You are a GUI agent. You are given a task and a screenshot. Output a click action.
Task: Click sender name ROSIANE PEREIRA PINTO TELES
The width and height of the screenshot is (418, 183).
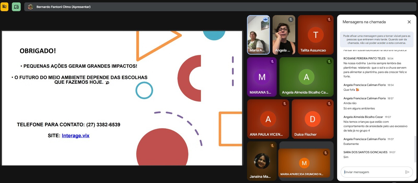(x=364, y=58)
